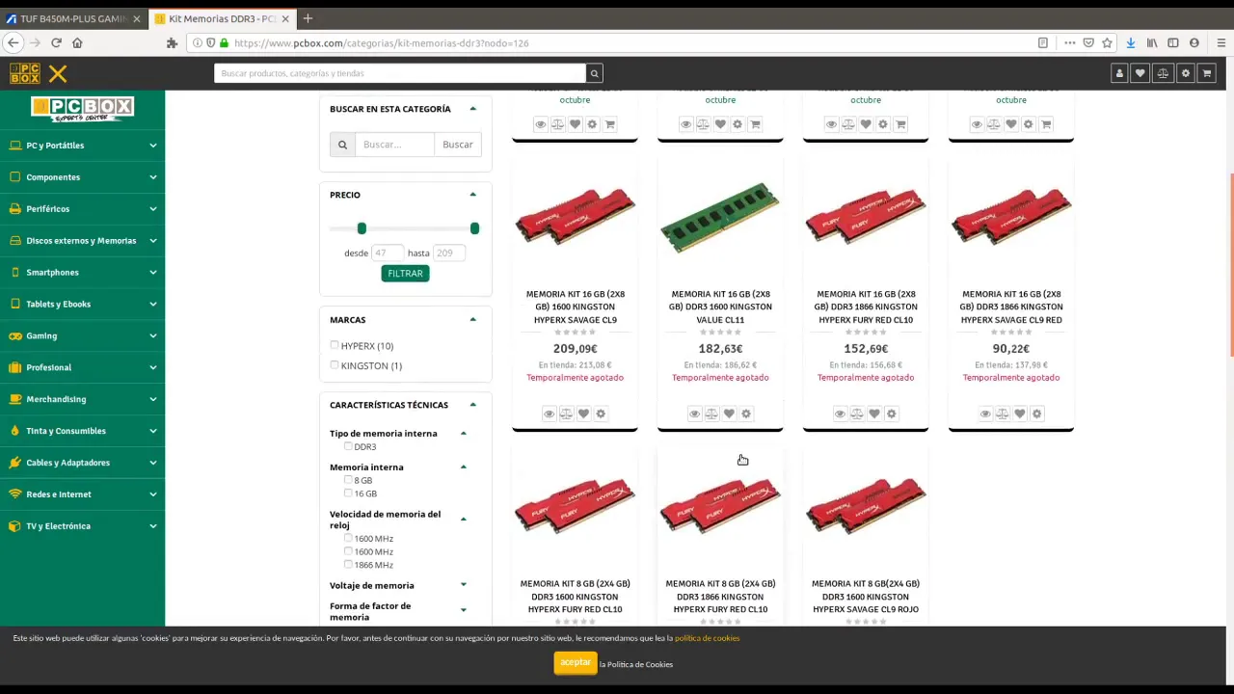Reload the page in Firefox

[x=56, y=42]
